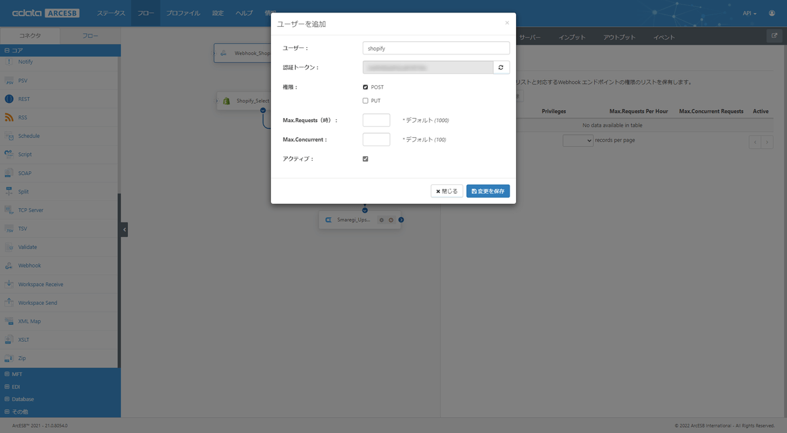Toggle the アクティブ checkbox
Image resolution: width=787 pixels, height=433 pixels.
coord(365,159)
